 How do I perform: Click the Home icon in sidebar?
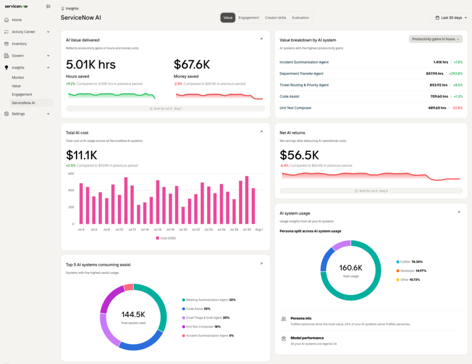pyautogui.click(x=6, y=20)
